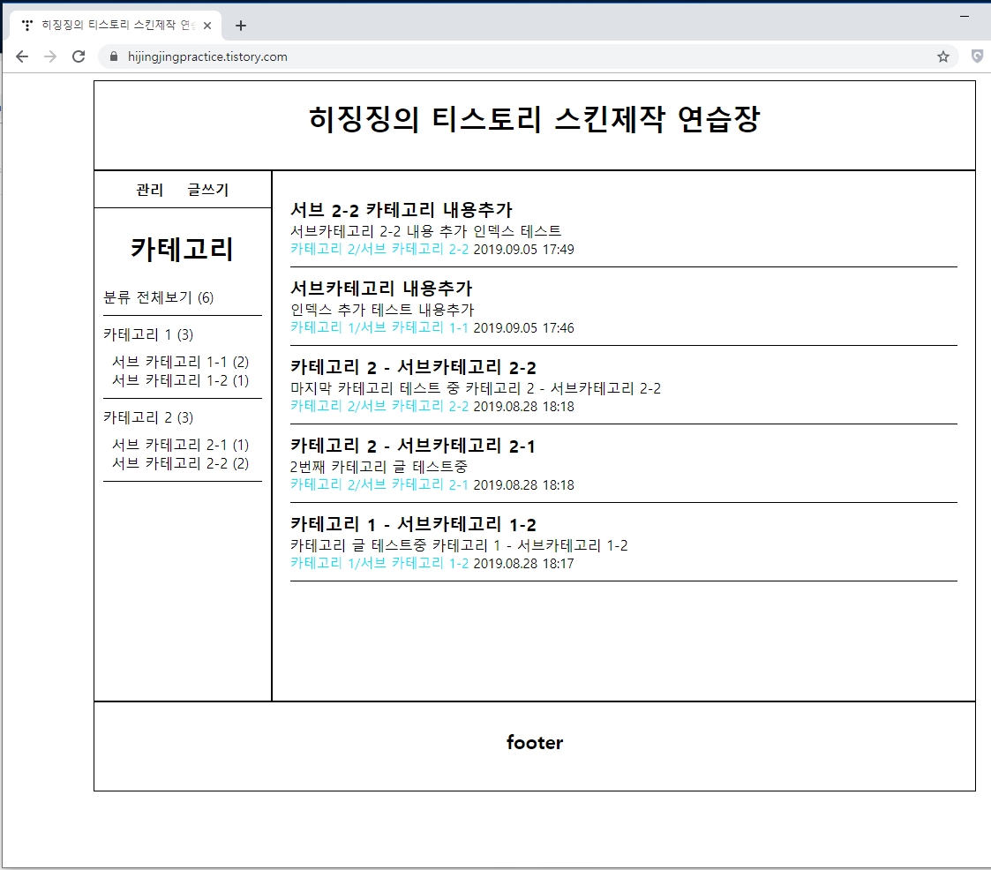View site info via lock icon
991x870 pixels.
[x=114, y=56]
